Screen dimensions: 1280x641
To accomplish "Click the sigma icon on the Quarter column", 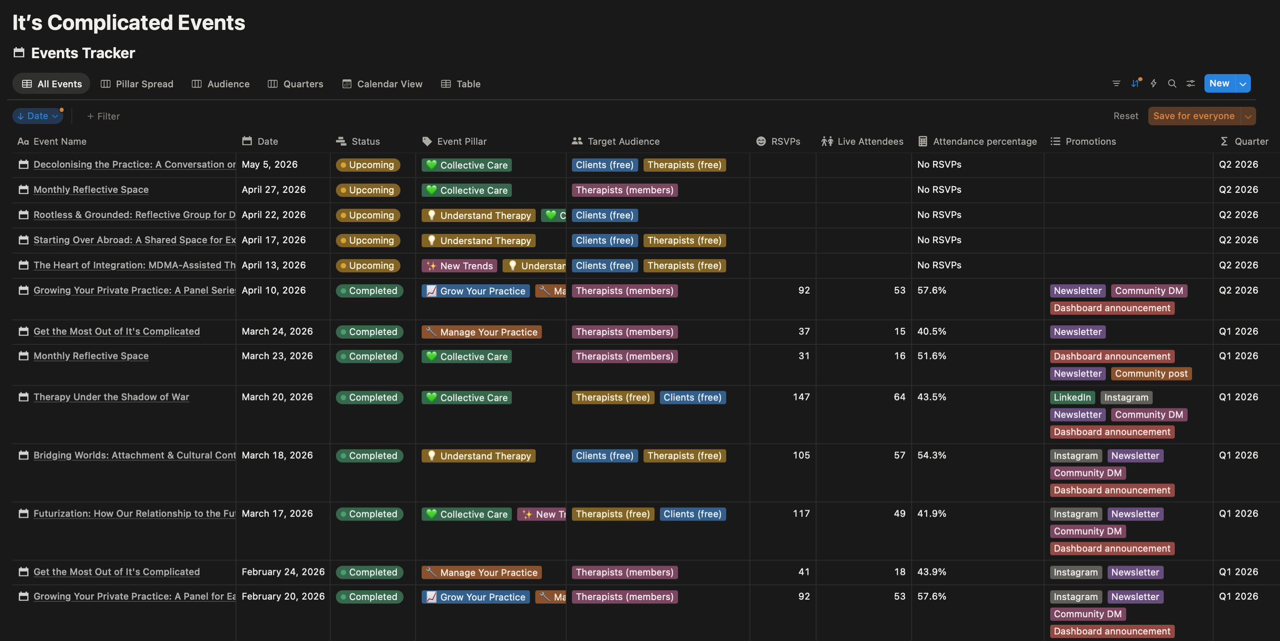I will pyautogui.click(x=1224, y=141).
